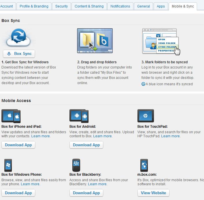Select the Mobile & Sync tab
204x200 pixels.
(183, 6)
